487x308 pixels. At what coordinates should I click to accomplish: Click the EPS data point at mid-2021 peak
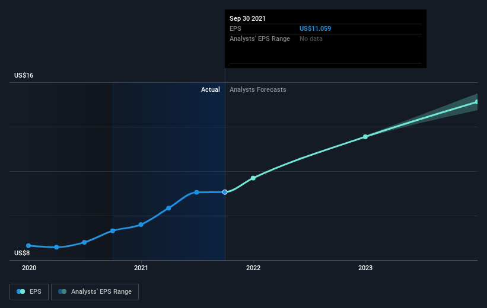tap(196, 192)
